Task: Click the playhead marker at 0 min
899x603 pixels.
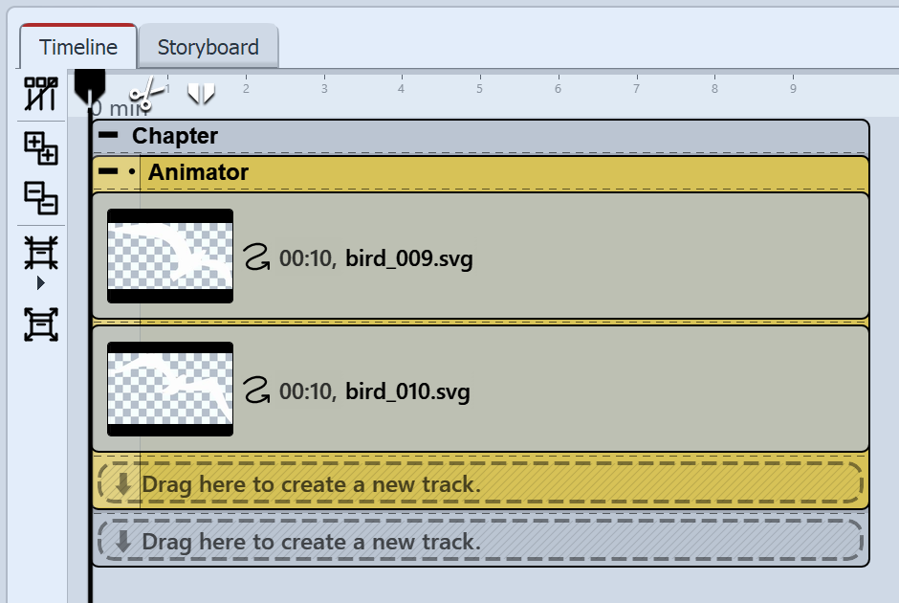Action: pos(90,88)
